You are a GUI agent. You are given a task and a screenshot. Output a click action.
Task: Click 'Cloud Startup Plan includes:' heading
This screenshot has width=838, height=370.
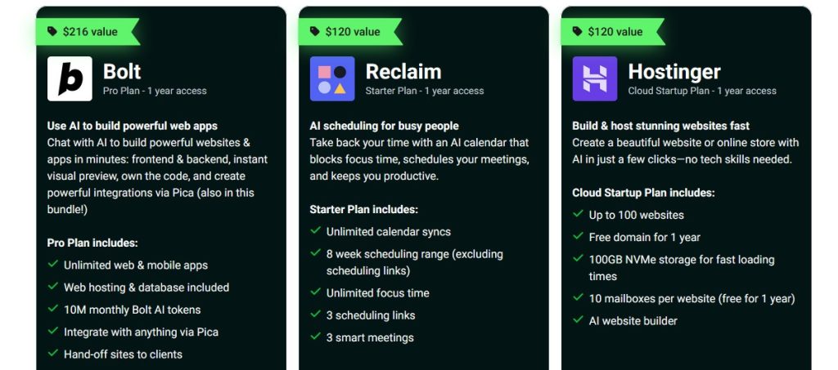(x=643, y=193)
